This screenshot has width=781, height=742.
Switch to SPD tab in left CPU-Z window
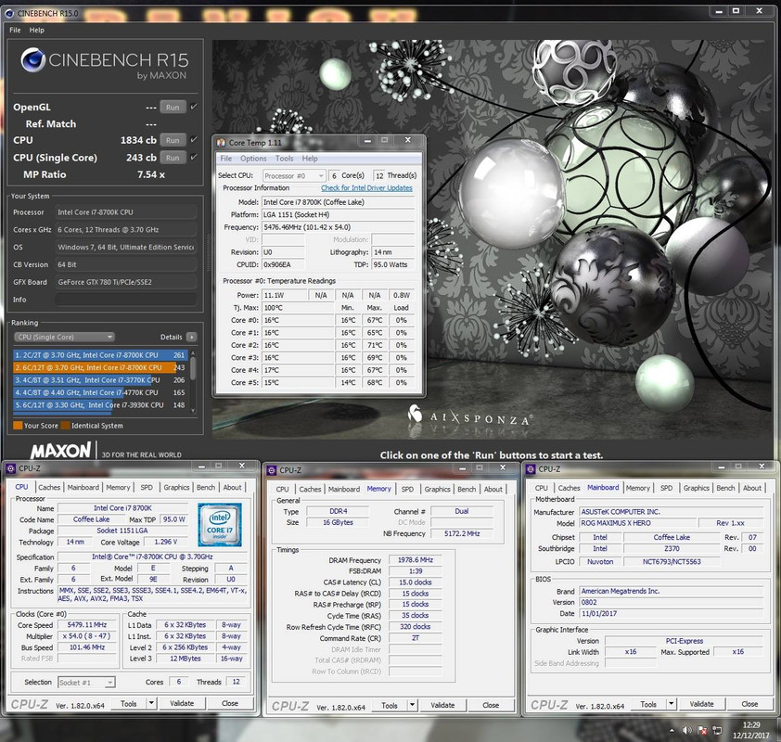click(147, 488)
